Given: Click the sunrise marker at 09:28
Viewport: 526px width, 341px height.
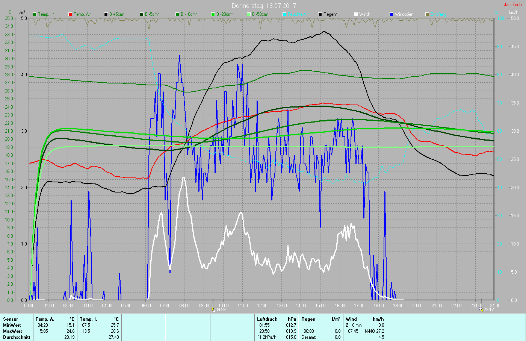Looking at the screenshot, I should pyautogui.click(x=213, y=309).
